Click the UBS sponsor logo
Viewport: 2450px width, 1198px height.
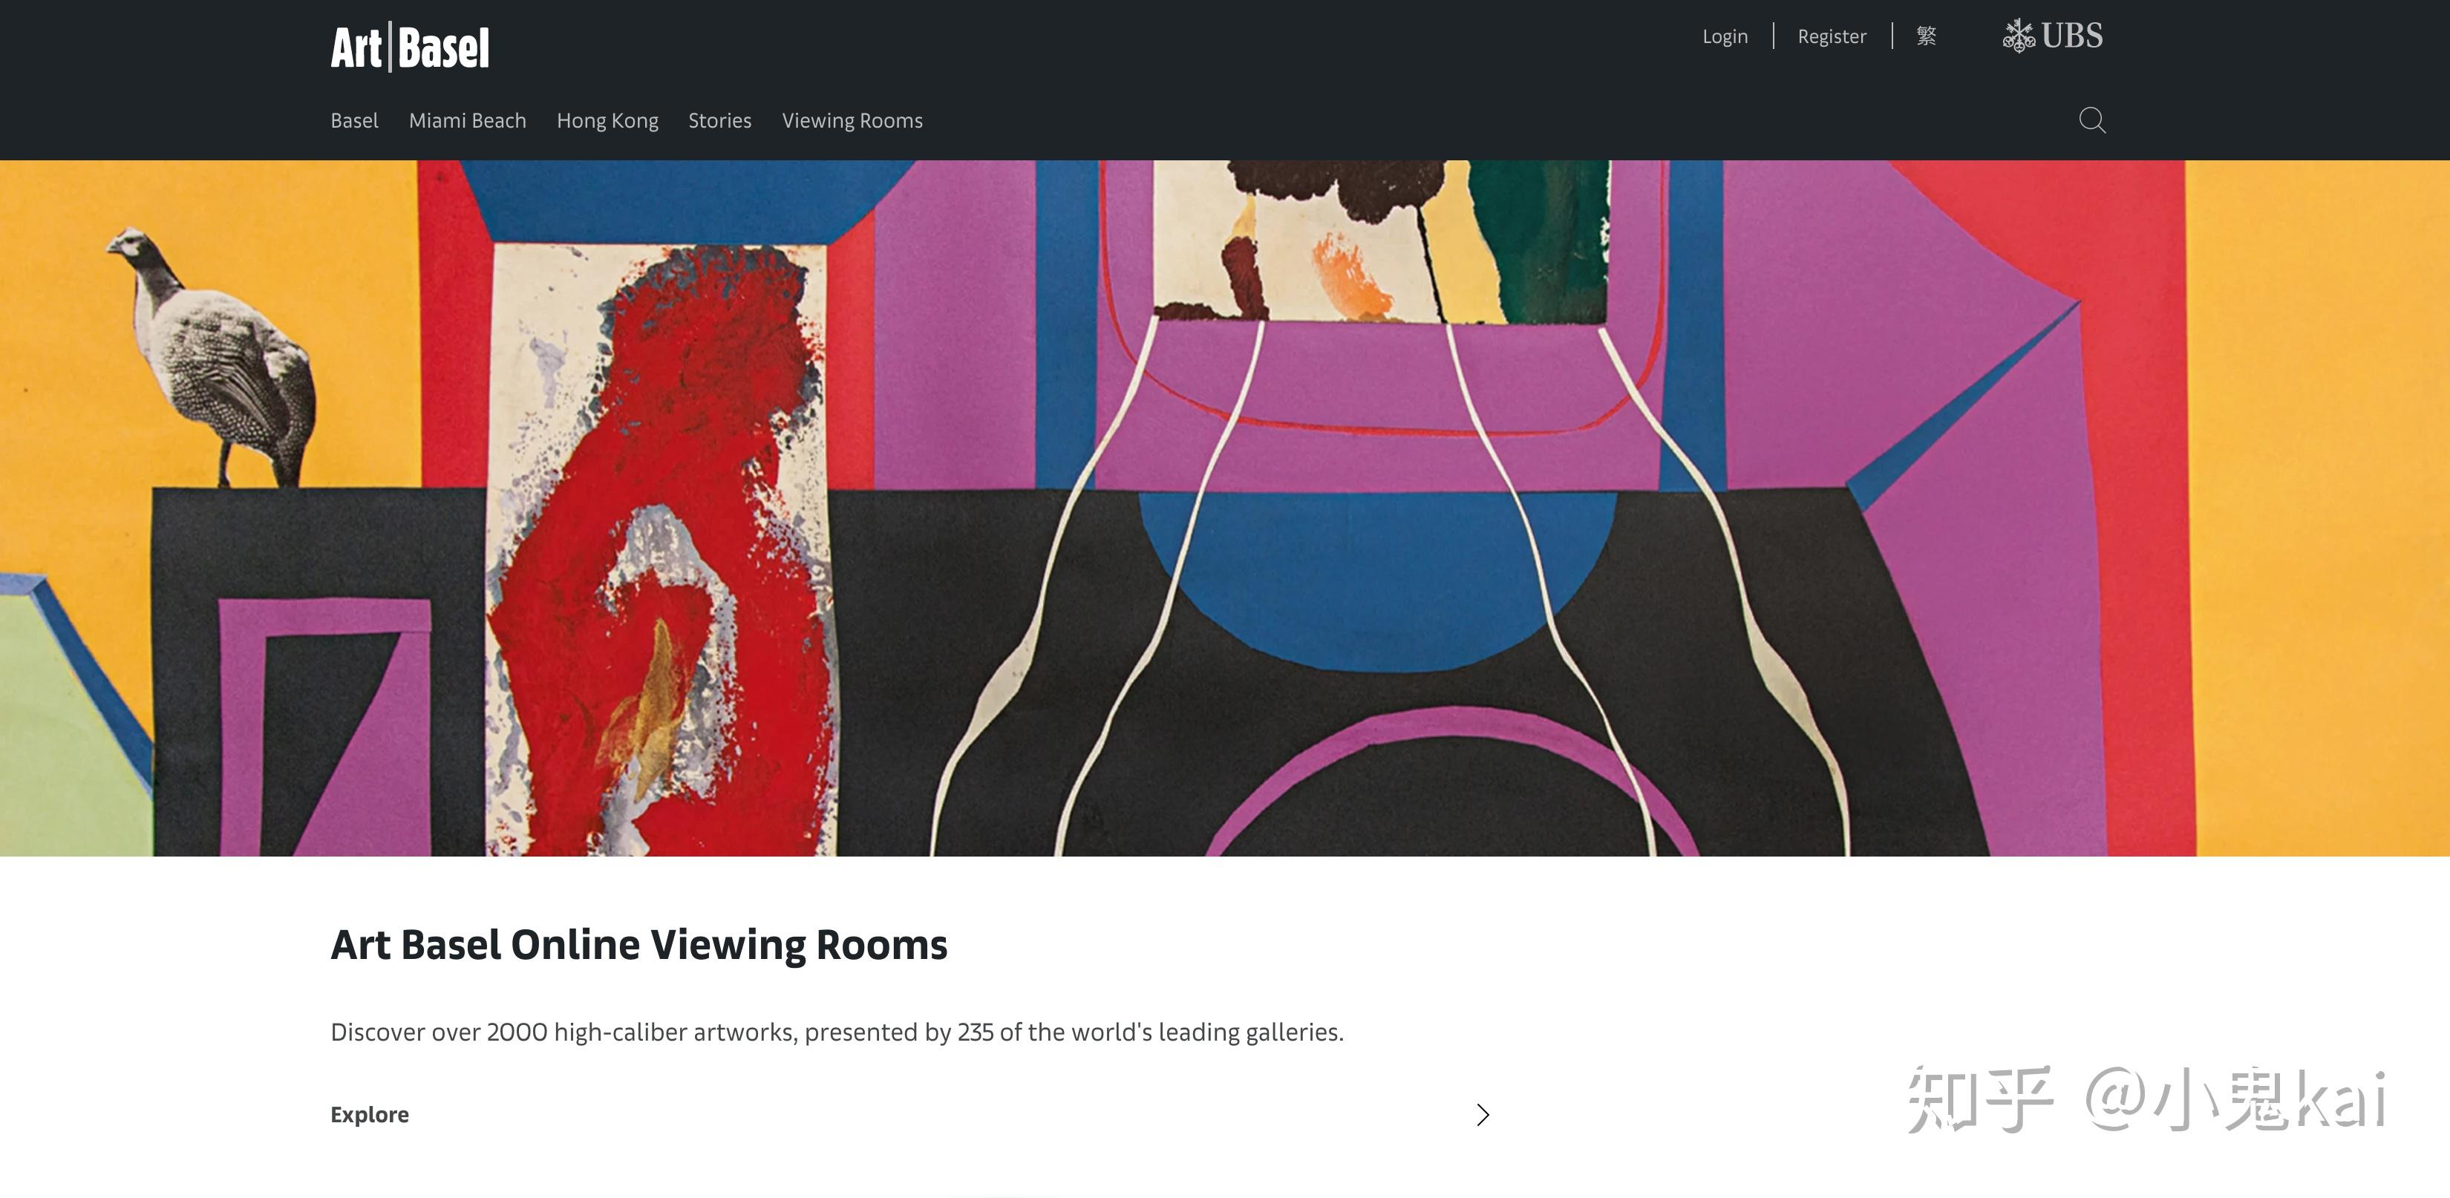click(x=2053, y=37)
